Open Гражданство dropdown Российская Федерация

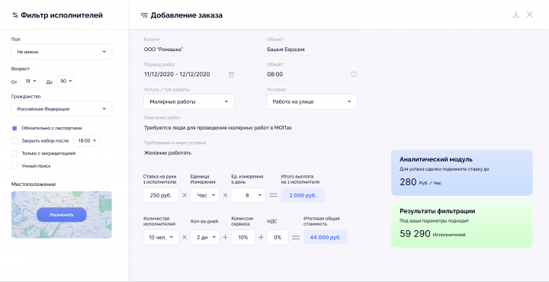pos(62,109)
